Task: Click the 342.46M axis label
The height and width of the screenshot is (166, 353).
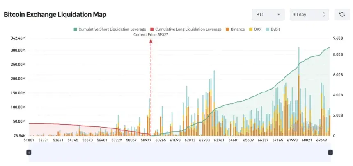Action: [18, 38]
